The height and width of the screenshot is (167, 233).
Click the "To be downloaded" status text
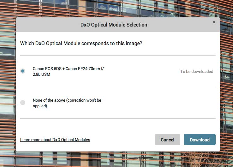[x=197, y=71]
